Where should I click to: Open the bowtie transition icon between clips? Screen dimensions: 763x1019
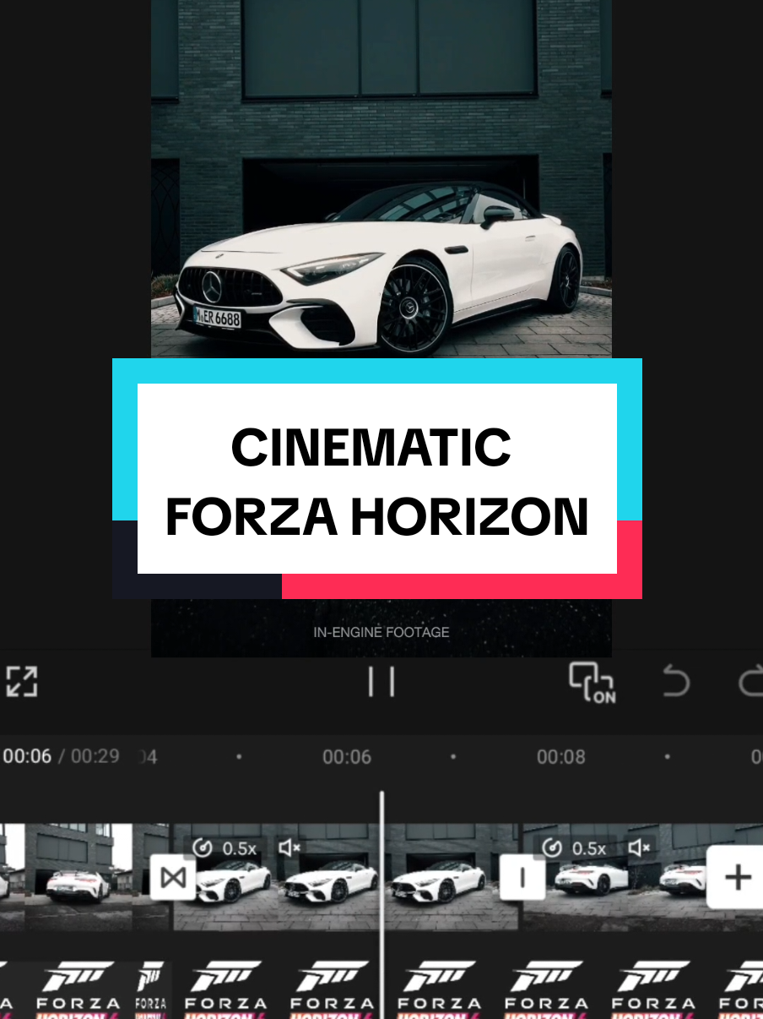tap(173, 878)
